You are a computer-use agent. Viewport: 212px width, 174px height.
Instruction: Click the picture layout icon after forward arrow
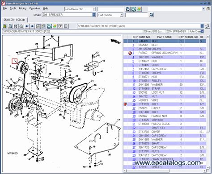coord(38,26)
